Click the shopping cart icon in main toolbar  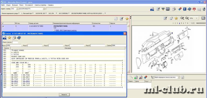pos(163,9)
